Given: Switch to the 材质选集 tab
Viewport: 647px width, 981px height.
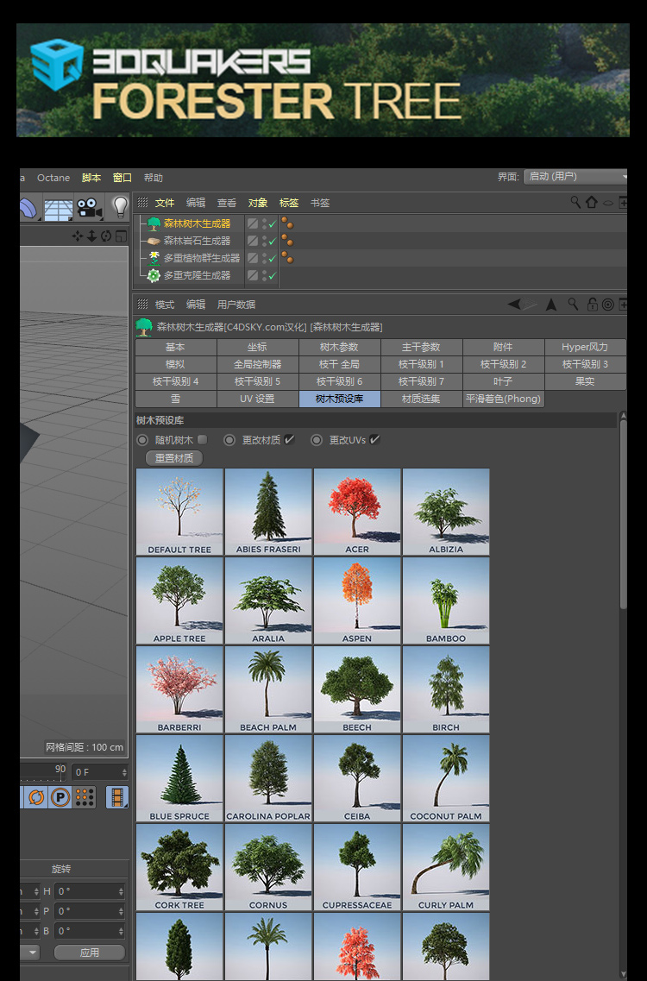Looking at the screenshot, I should point(421,399).
